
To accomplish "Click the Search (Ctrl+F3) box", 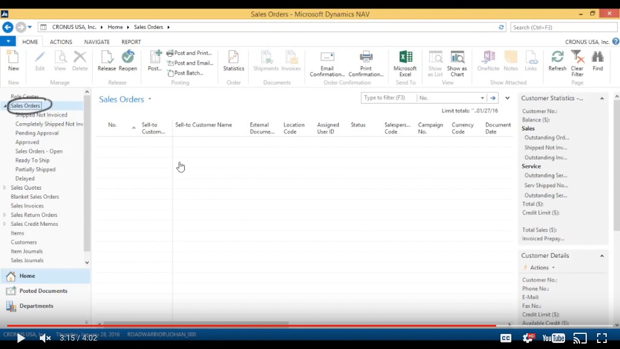I will click(563, 27).
